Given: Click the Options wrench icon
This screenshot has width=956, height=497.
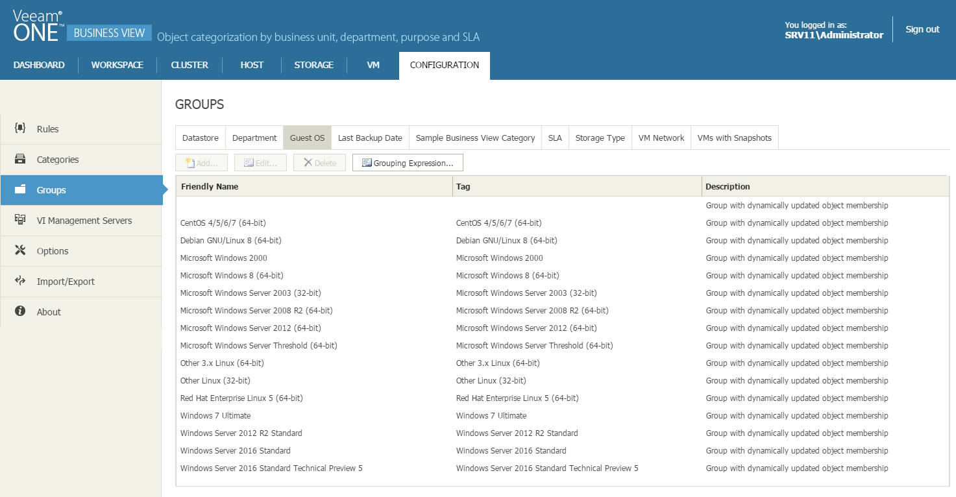Looking at the screenshot, I should 20,250.
